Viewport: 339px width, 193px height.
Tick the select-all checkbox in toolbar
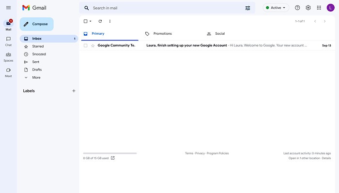tap(86, 21)
